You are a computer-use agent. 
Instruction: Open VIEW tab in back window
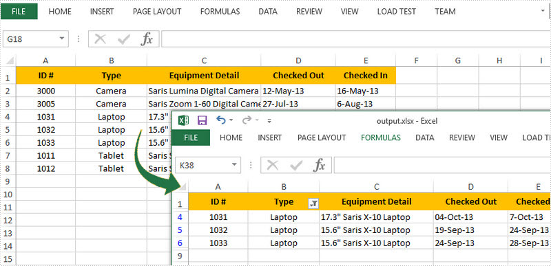click(x=349, y=12)
